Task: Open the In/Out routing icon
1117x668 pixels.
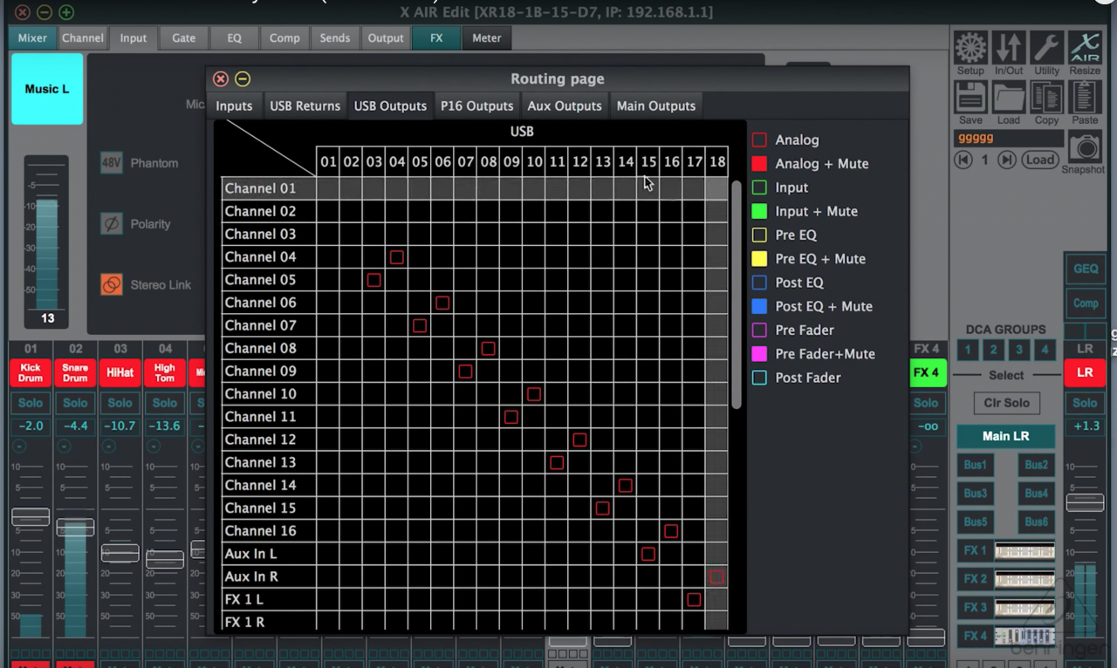Action: (1009, 48)
